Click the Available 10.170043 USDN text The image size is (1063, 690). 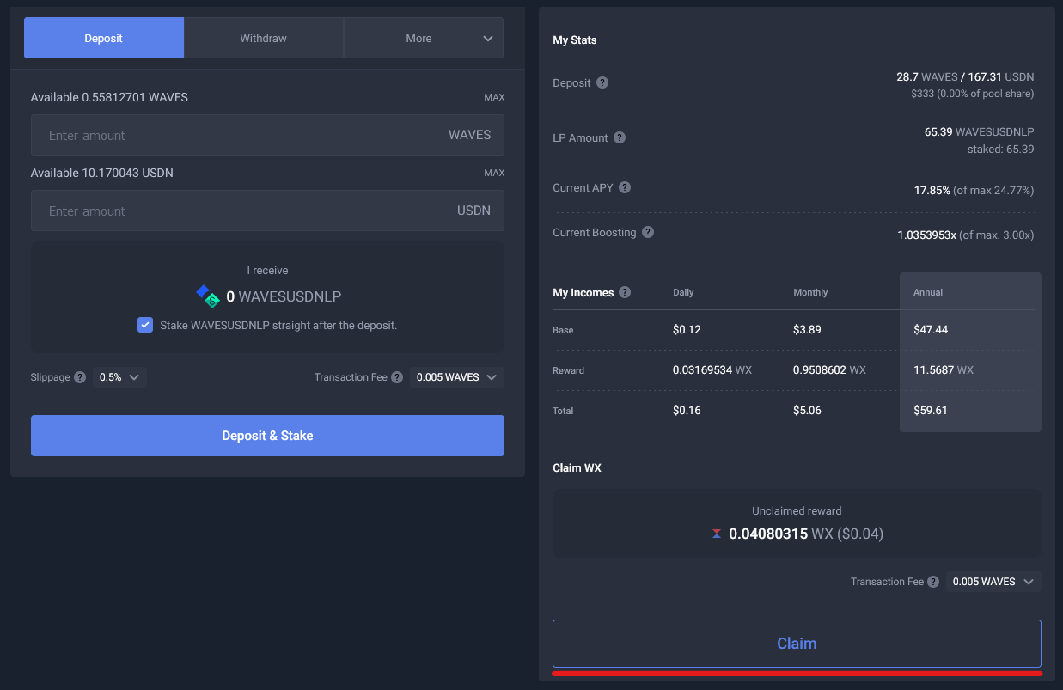click(x=102, y=173)
